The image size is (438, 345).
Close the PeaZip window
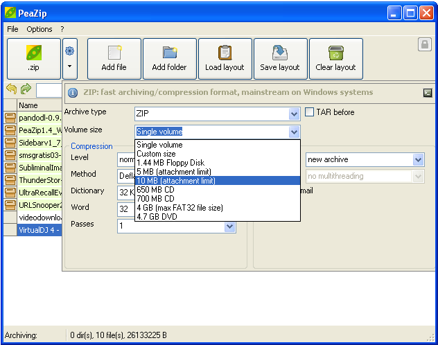(426, 13)
